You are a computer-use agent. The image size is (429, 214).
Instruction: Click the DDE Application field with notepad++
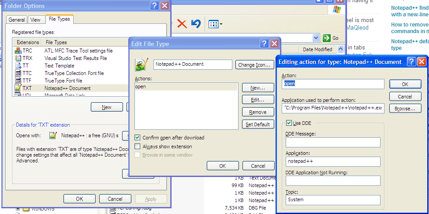pos(333,161)
